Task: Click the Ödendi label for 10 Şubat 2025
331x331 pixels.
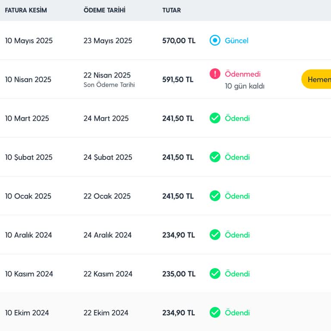Action: point(237,157)
